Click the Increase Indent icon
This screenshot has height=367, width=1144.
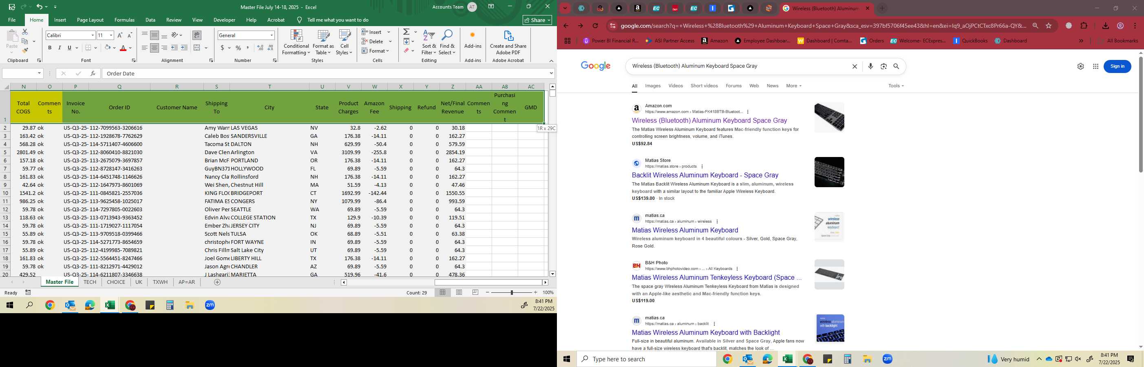184,48
